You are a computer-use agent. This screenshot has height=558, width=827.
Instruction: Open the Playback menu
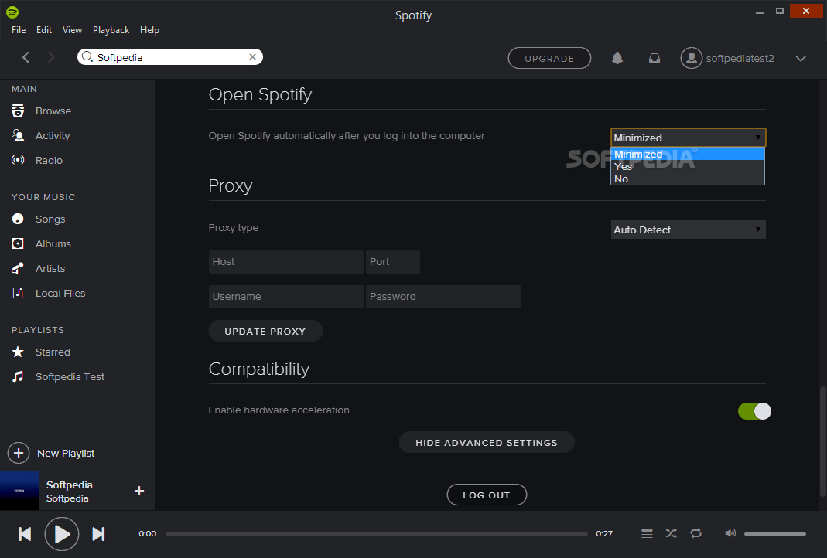click(111, 30)
